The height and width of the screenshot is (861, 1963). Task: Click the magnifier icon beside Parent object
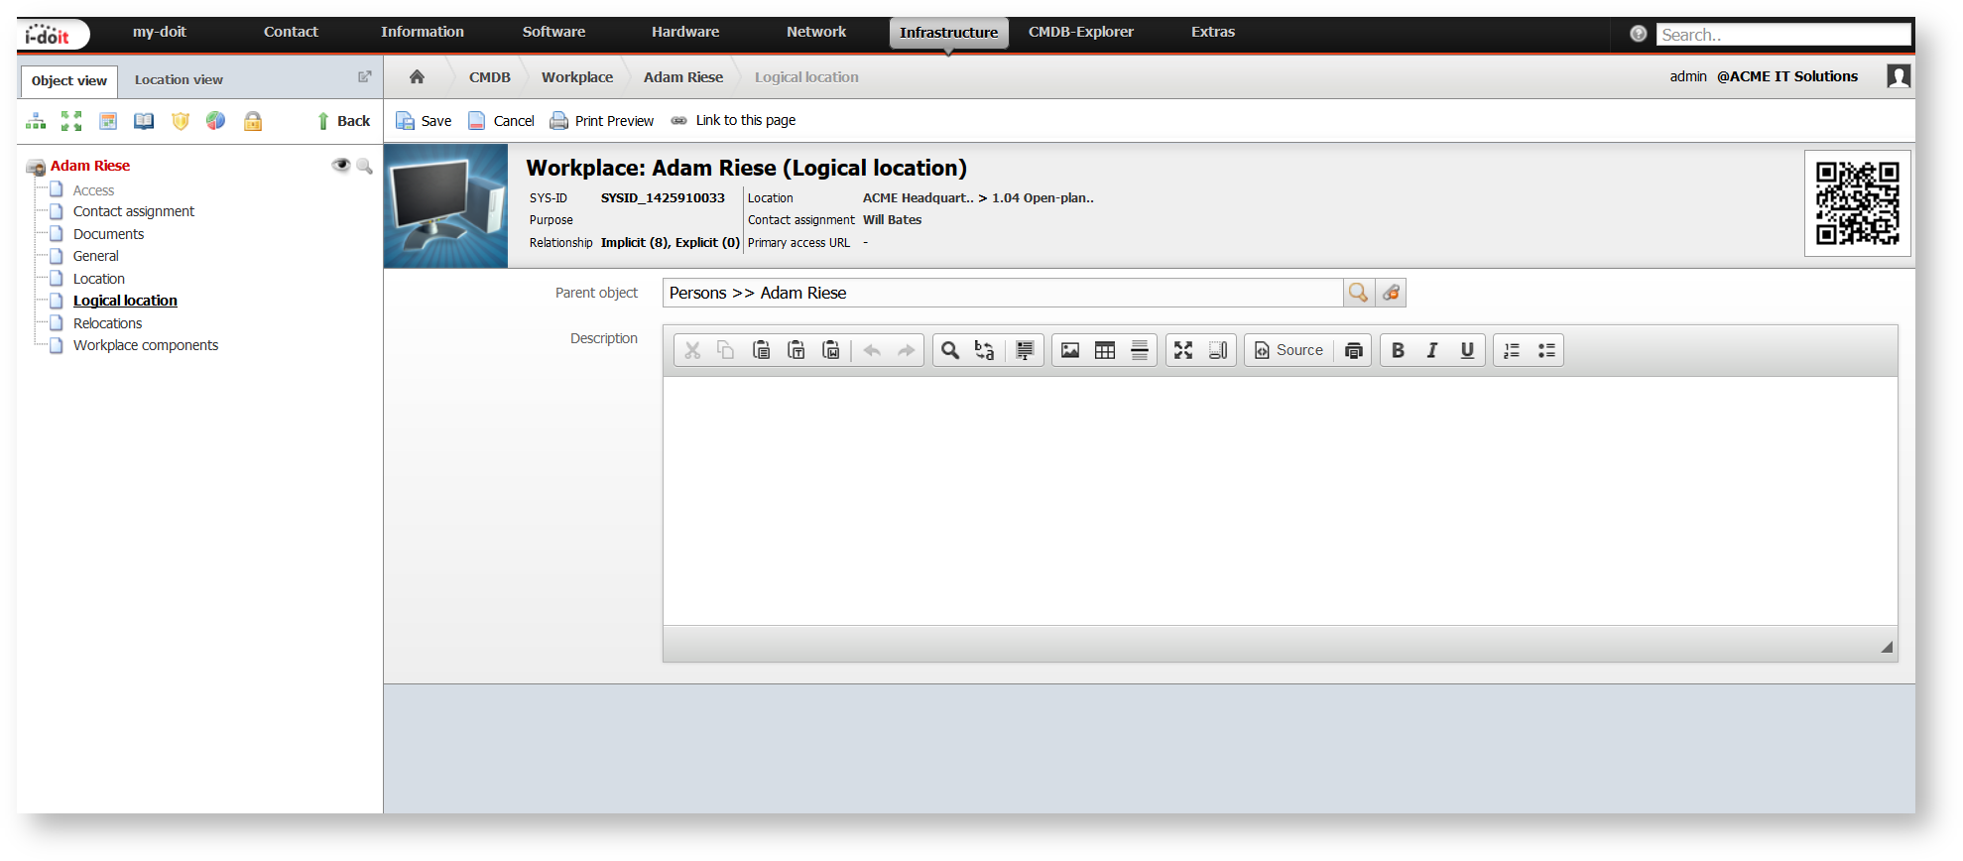pyautogui.click(x=1358, y=293)
